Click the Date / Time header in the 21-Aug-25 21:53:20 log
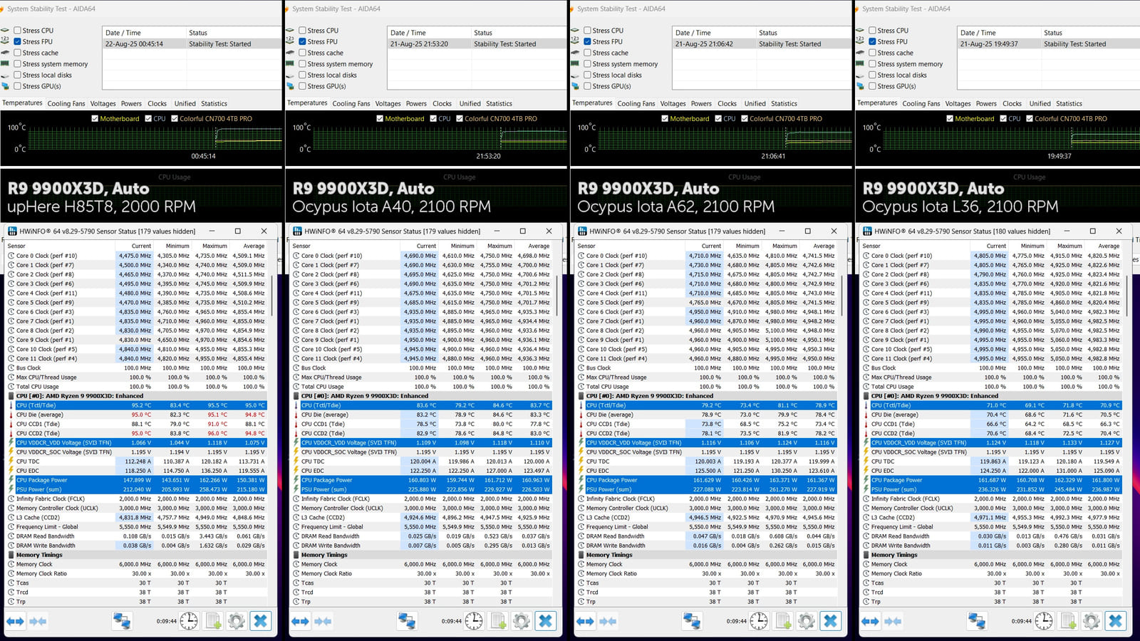This screenshot has width=1140, height=641. coord(429,33)
